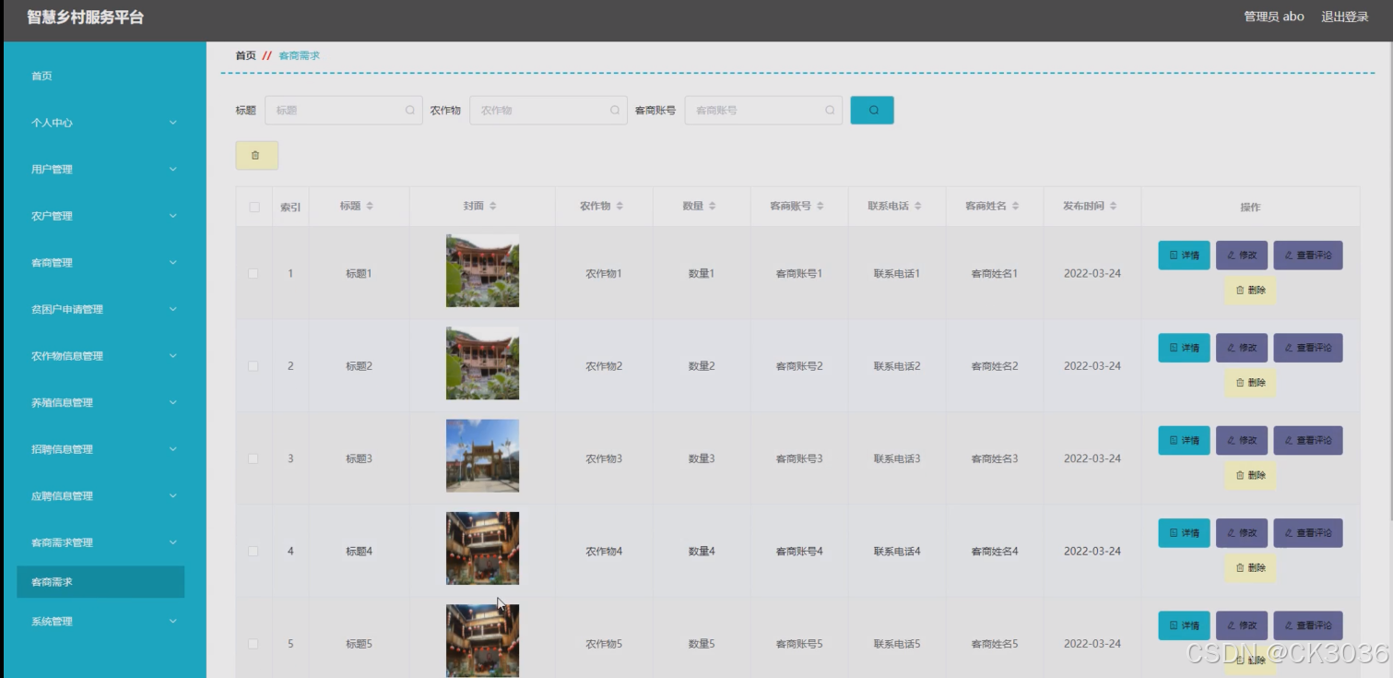Viewport: 1393px width, 678px height.
Task: Expand 用户管理 sidebar menu
Action: [103, 169]
